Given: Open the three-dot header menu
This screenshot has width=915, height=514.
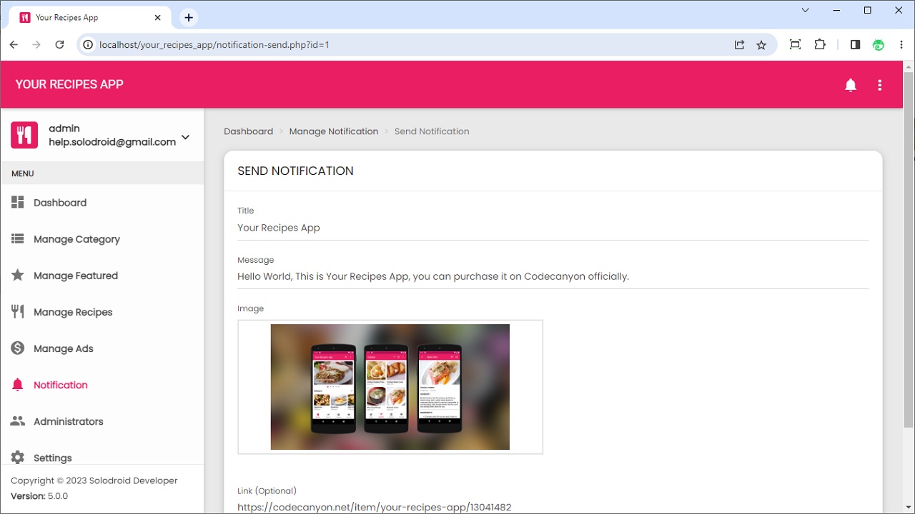Looking at the screenshot, I should pyautogui.click(x=880, y=85).
